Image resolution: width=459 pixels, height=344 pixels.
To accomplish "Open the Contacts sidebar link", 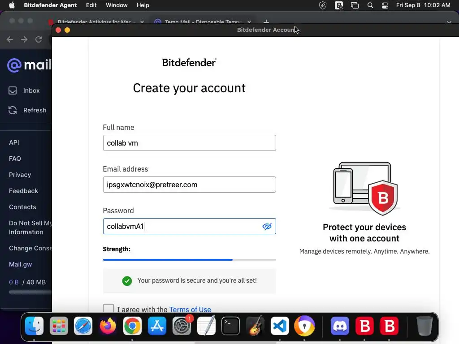I will [22, 207].
